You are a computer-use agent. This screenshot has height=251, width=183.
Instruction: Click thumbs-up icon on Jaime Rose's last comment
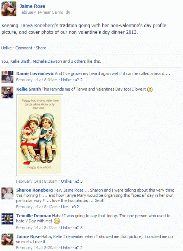point(77,248)
